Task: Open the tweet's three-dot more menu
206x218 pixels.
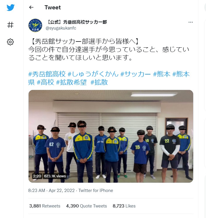Action: [191, 22]
